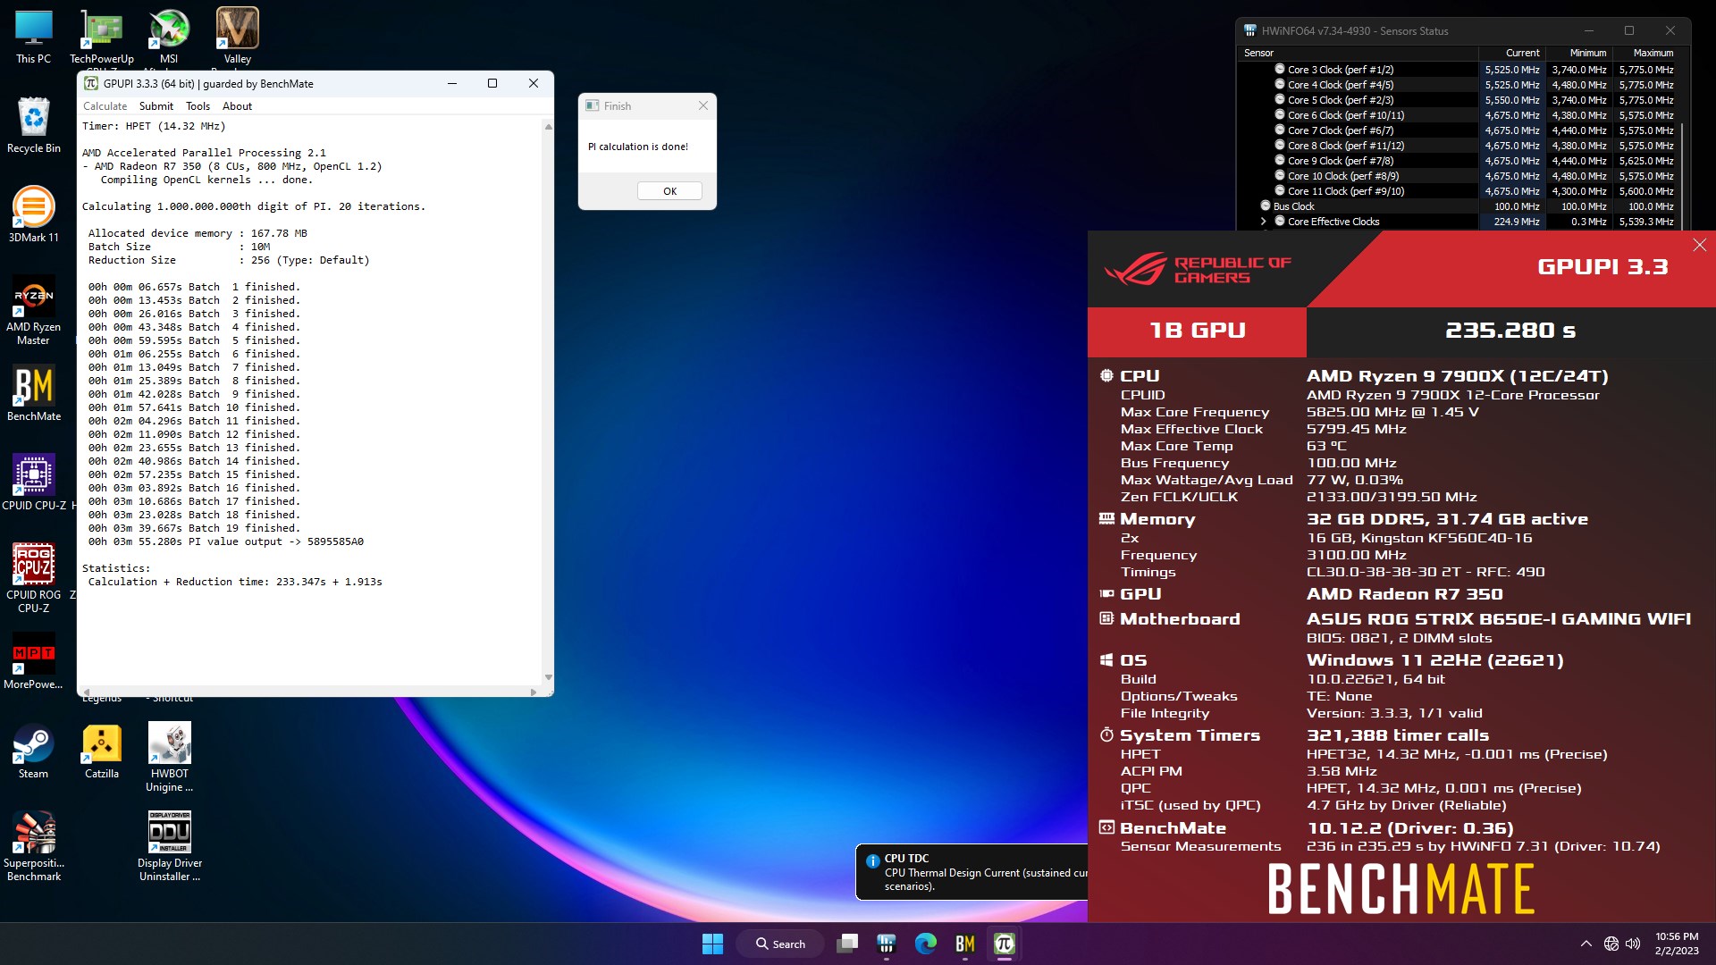
Task: Switch to BenchMate in the taskbar
Action: point(965,944)
